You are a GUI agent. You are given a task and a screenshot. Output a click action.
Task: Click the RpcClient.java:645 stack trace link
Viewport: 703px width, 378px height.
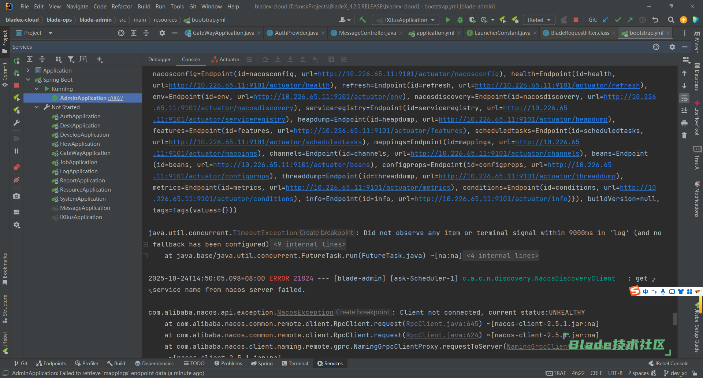coord(442,324)
